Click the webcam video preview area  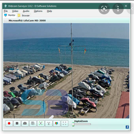(66, 71)
